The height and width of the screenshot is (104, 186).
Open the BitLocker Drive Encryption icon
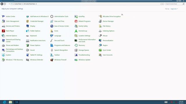(x=100, y=16)
